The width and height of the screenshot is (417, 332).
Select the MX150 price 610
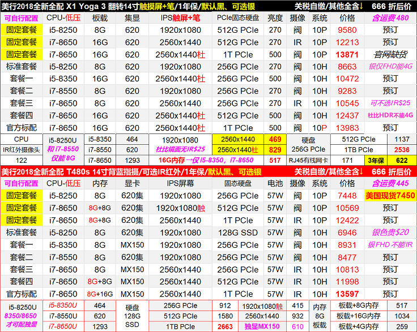(x=297, y=327)
